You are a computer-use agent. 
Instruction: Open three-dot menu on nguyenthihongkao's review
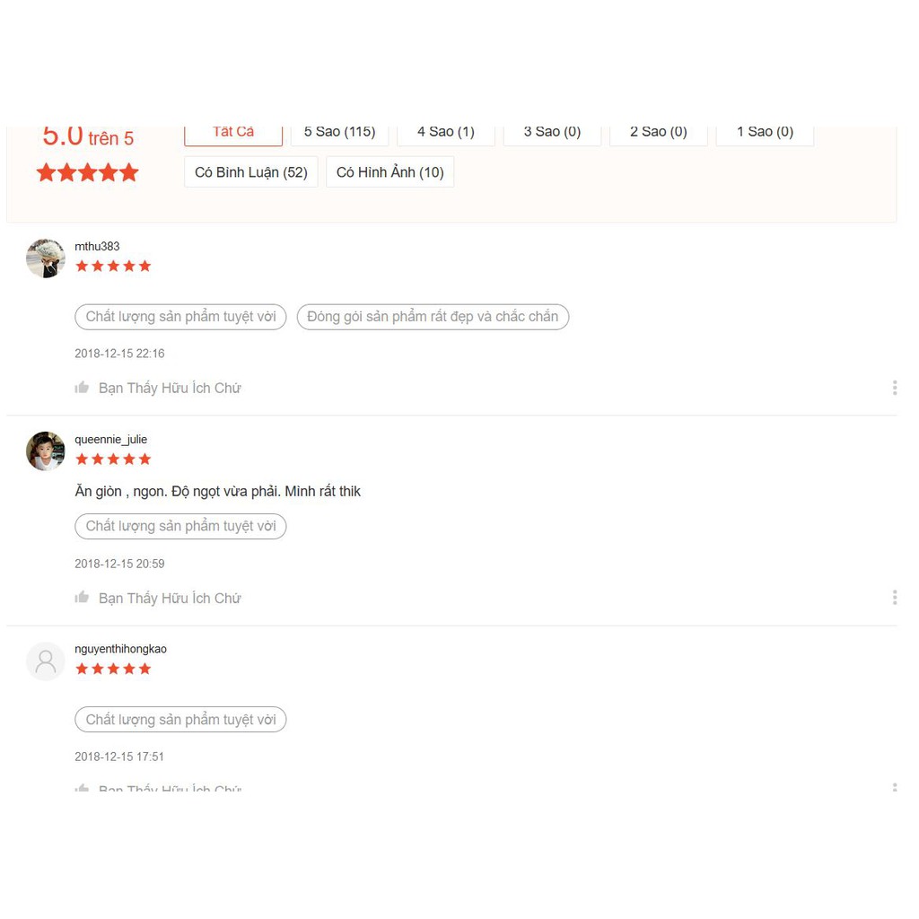click(895, 787)
